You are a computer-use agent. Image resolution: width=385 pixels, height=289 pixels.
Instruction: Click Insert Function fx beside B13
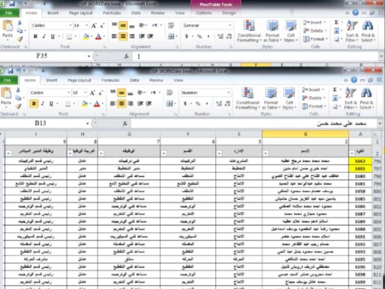125,123
